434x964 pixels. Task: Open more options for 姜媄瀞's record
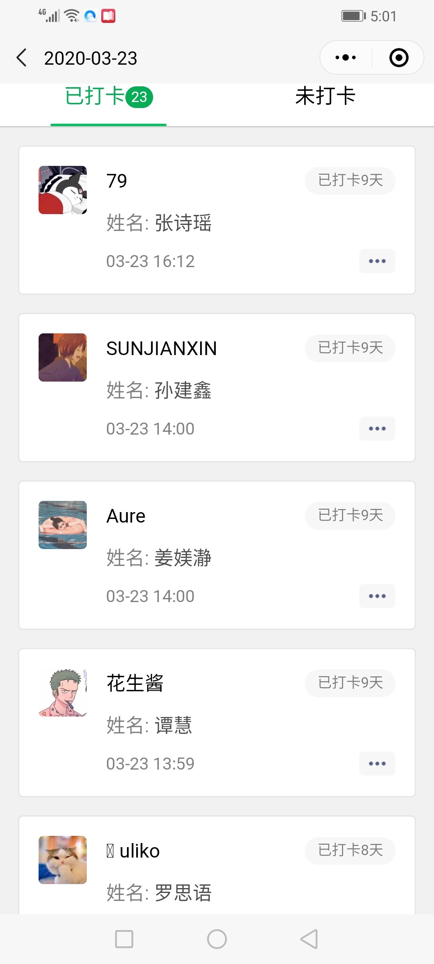click(377, 596)
